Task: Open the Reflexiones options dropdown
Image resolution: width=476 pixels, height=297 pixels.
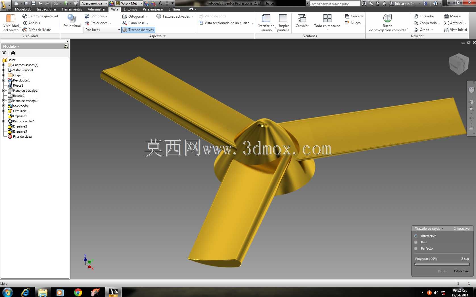Action: point(110,23)
